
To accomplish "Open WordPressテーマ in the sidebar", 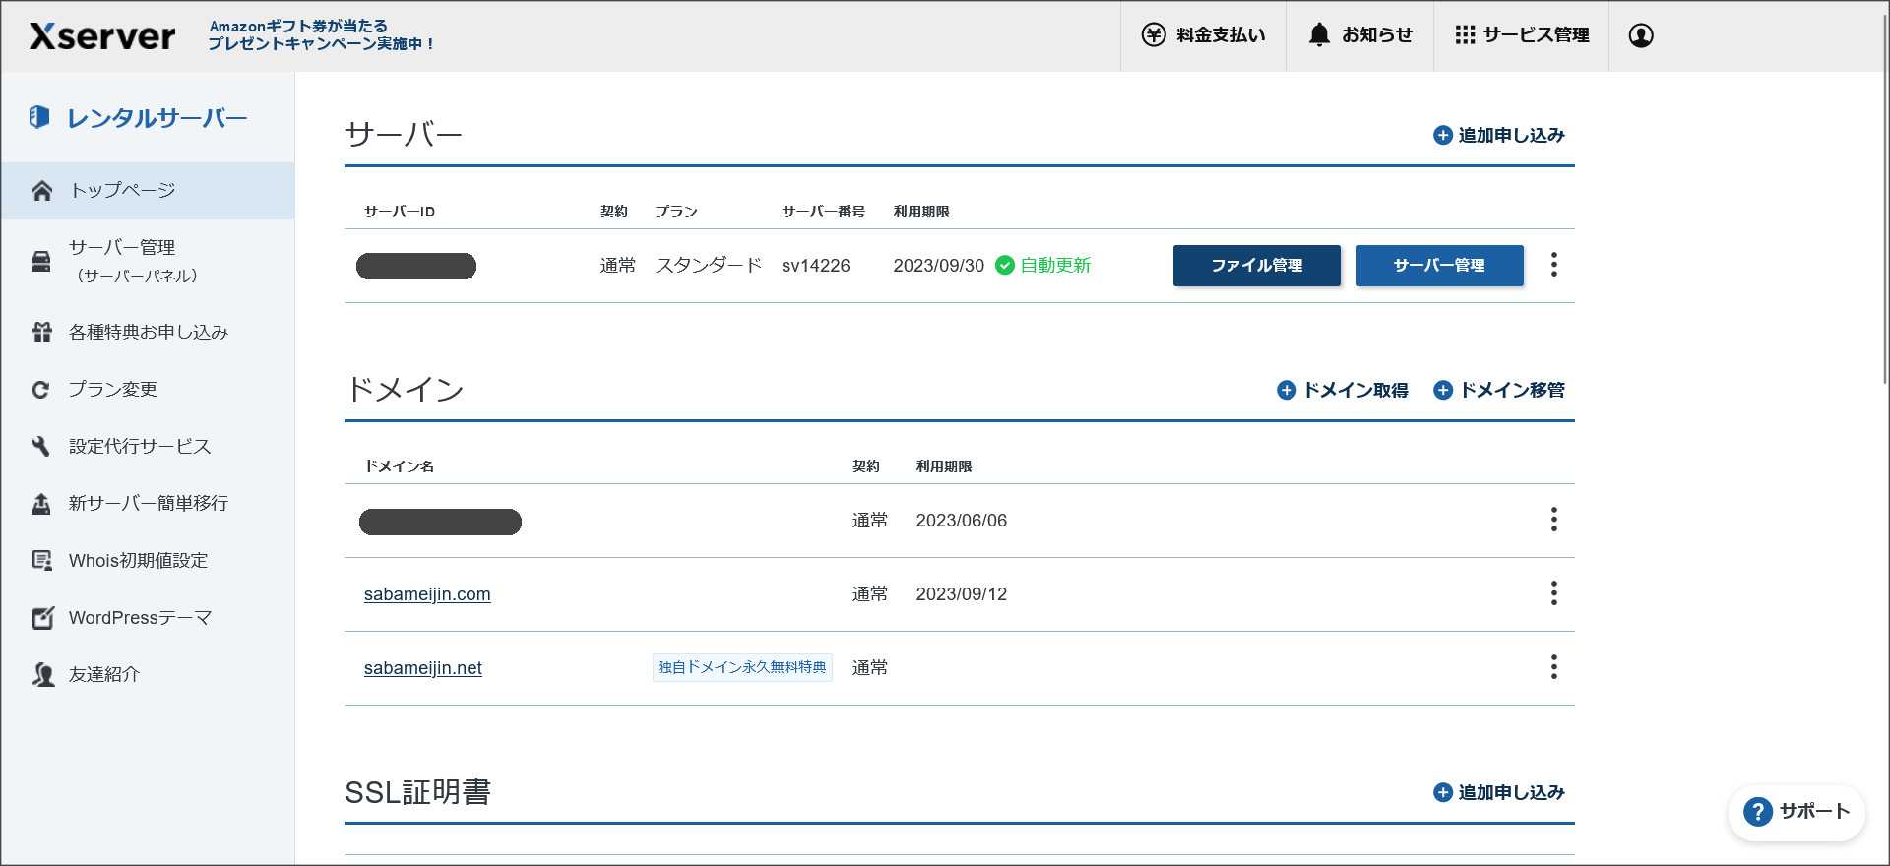I will 141,618.
